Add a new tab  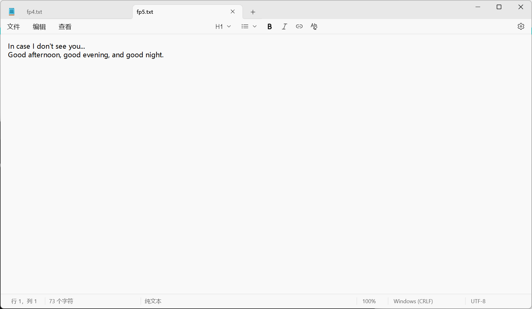253,12
